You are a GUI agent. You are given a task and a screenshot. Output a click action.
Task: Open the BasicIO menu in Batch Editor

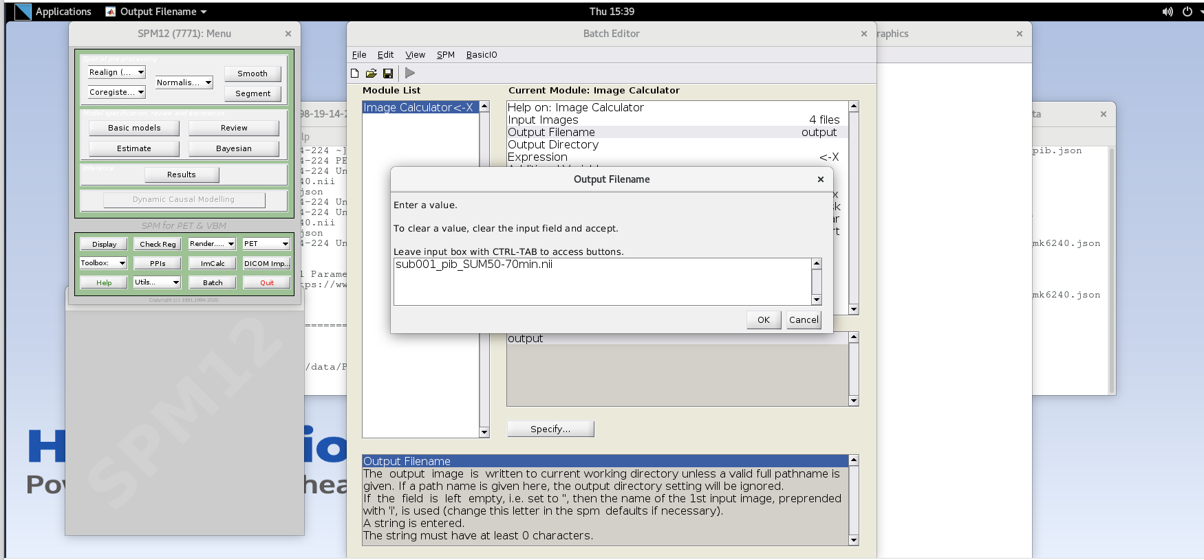click(482, 55)
